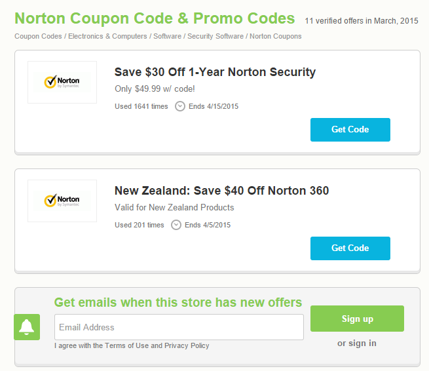Click the green bell notification icon

(27, 326)
